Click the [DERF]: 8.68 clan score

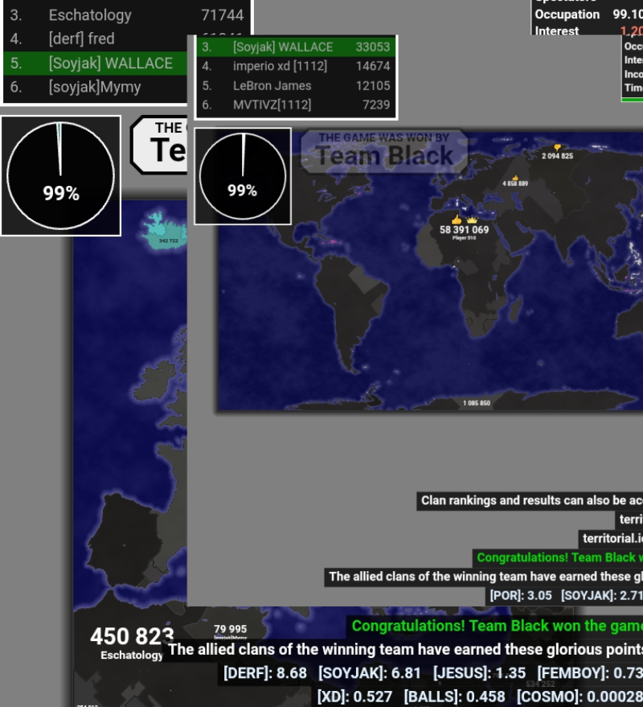coord(265,673)
